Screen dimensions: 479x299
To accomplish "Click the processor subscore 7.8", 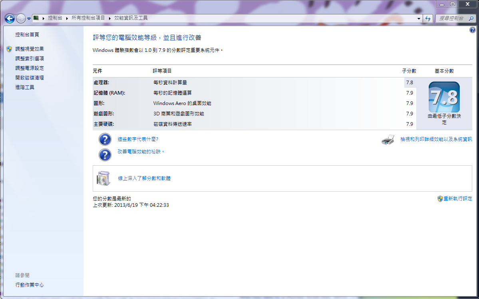I will (409, 82).
